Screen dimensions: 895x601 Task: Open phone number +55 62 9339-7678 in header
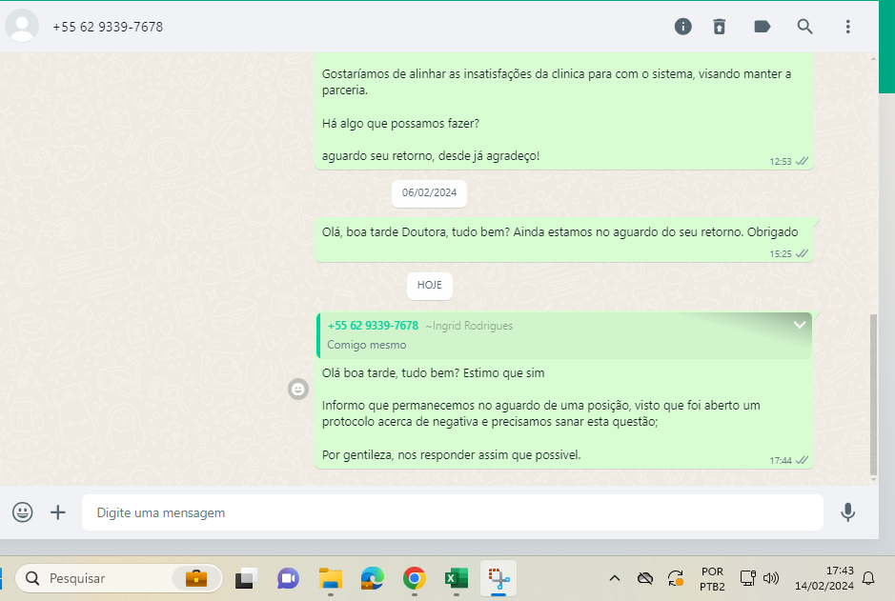pos(108,27)
